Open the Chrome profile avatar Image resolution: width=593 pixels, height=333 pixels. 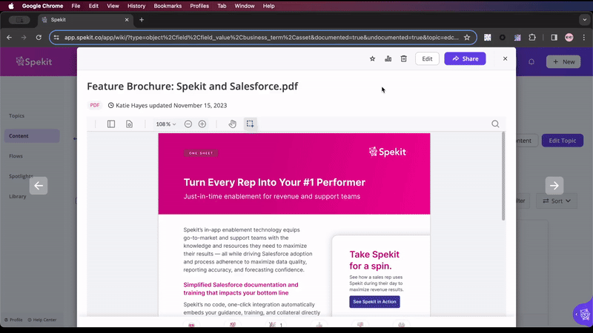[x=569, y=38]
